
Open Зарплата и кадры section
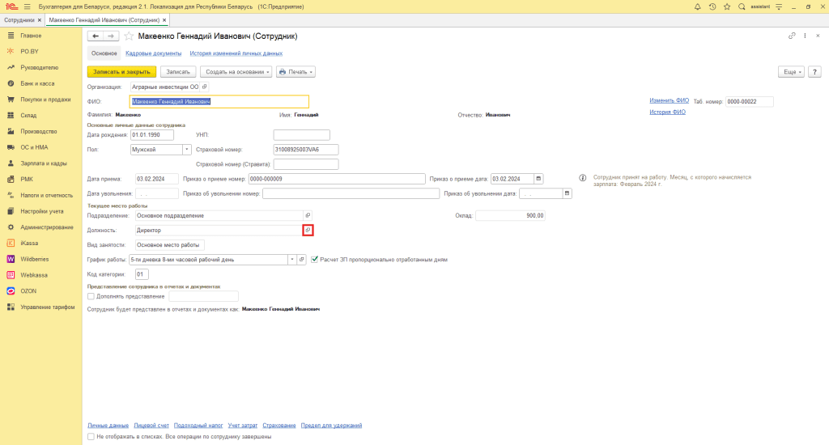(44, 163)
